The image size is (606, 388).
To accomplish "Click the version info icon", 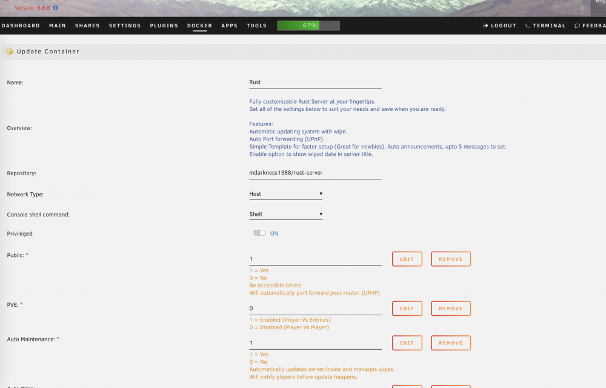I will (55, 8).
